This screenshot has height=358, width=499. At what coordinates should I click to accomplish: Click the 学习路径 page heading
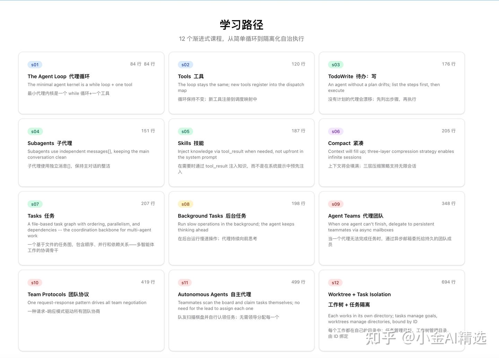click(x=241, y=25)
